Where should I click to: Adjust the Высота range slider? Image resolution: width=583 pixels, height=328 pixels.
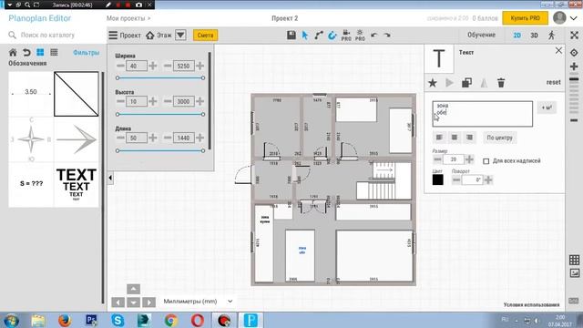point(160,114)
